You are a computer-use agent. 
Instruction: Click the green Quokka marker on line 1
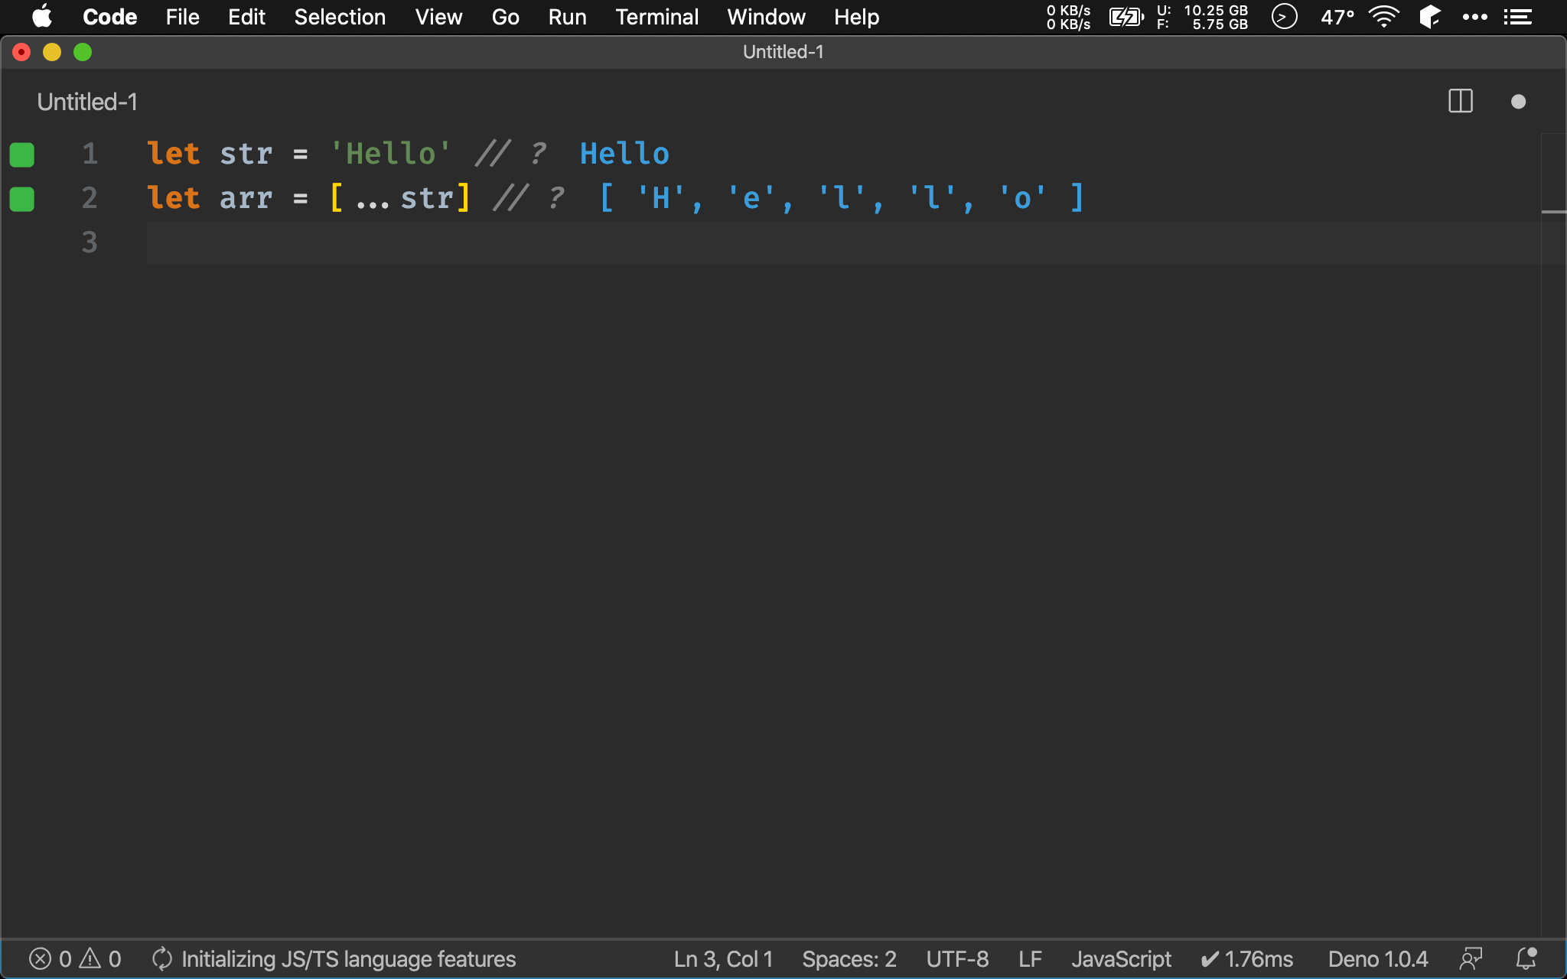(22, 154)
